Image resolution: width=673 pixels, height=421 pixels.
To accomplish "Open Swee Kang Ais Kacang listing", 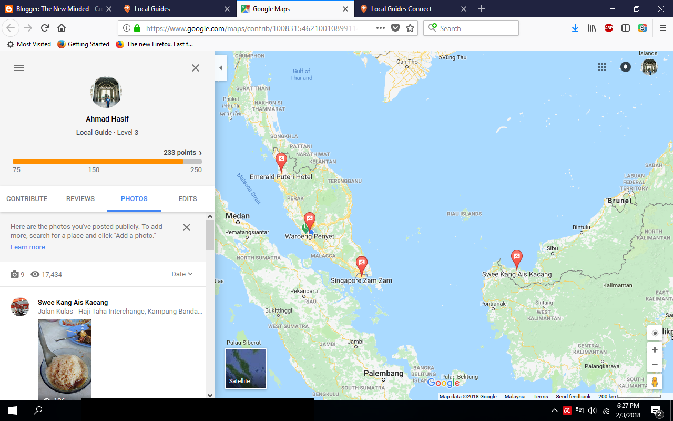I will (73, 303).
